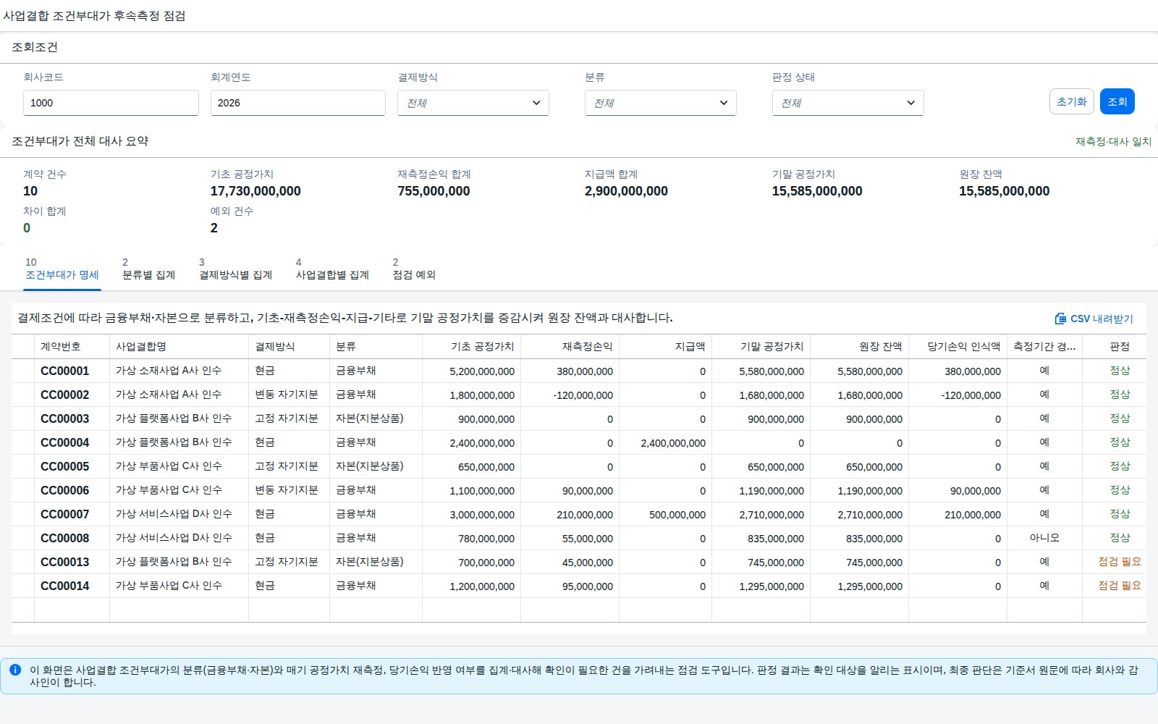The image size is (1158, 724).
Task: Switch to the 분류별 집계 tab
Action: 149,269
